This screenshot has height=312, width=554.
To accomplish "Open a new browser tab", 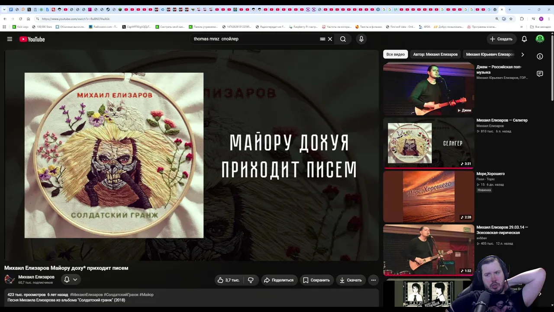I will click(x=509, y=10).
